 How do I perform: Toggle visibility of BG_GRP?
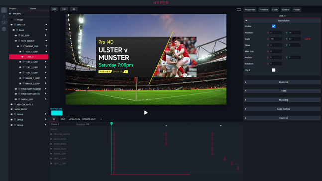16,35
